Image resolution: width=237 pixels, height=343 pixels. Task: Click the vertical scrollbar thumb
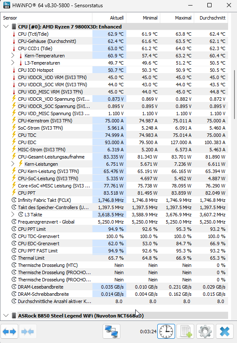coord(234,94)
